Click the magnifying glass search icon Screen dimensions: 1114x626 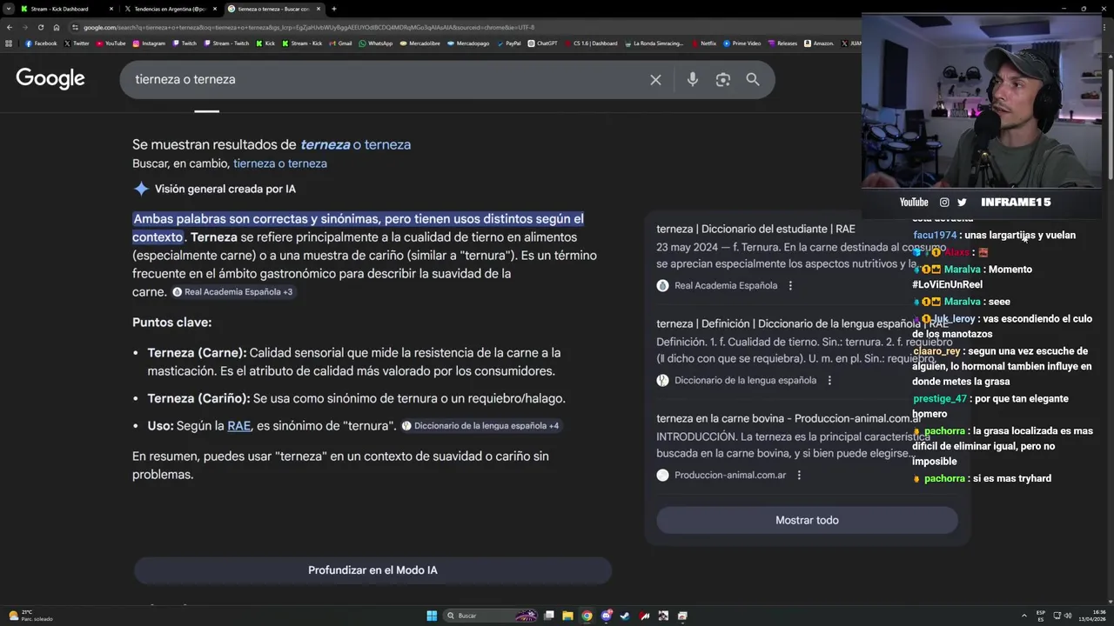coord(753,79)
